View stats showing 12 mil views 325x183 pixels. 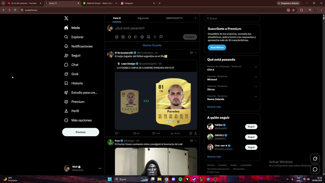(x=175, y=133)
